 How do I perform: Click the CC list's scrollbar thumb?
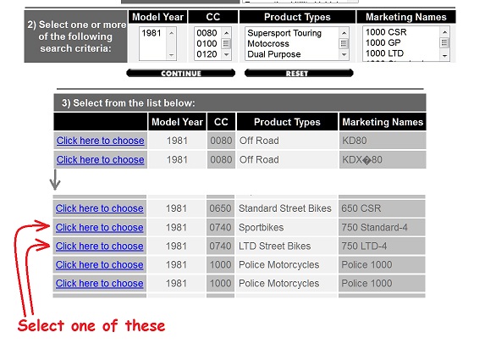point(226,43)
